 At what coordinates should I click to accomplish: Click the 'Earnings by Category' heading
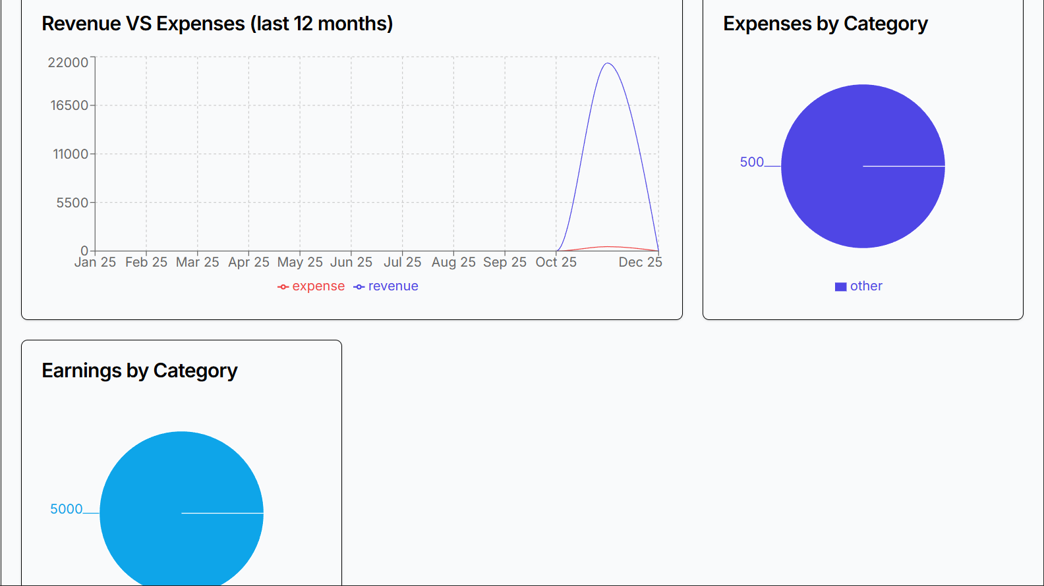coord(140,371)
